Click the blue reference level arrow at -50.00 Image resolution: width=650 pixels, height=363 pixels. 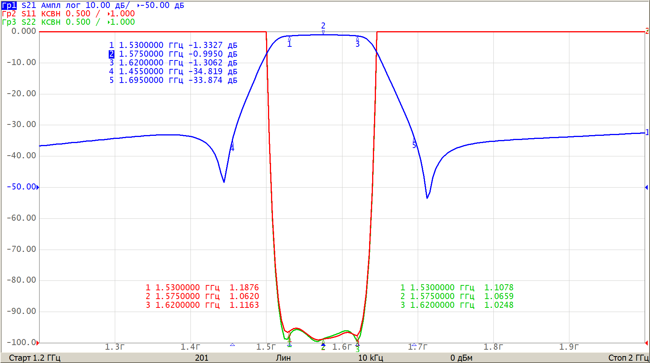pyautogui.click(x=38, y=187)
